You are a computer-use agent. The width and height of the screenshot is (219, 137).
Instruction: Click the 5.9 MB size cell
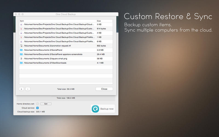100,50
